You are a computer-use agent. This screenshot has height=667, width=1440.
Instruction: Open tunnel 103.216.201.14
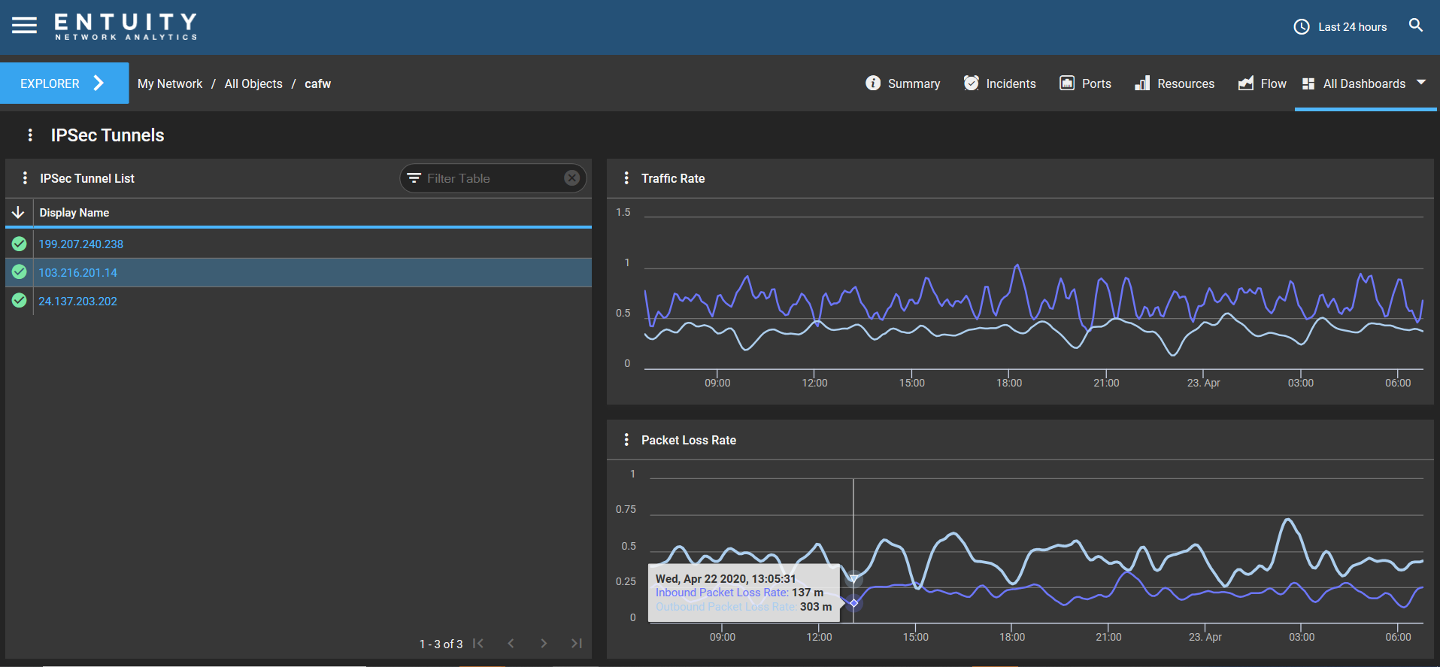pos(77,273)
